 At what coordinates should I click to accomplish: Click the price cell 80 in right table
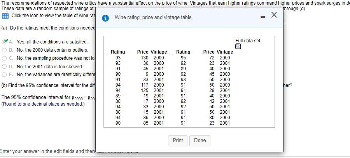tap(212, 118)
